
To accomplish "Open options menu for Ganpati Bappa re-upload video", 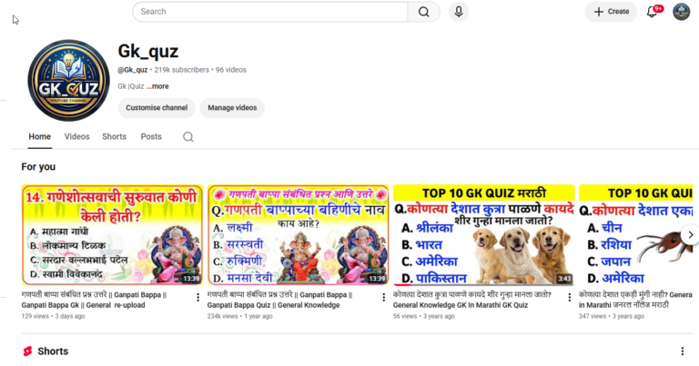I will tap(198, 298).
